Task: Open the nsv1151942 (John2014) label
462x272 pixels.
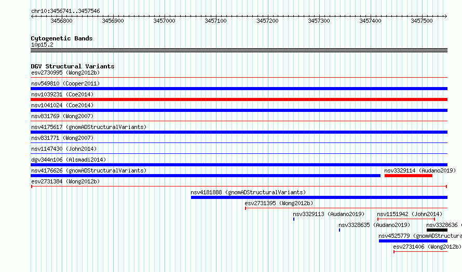Action: coord(410,214)
